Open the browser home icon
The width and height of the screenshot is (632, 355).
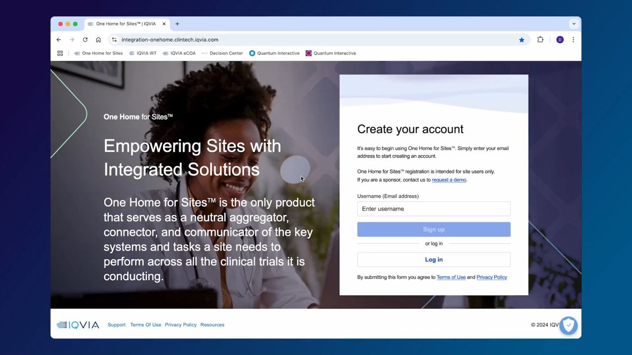point(98,39)
